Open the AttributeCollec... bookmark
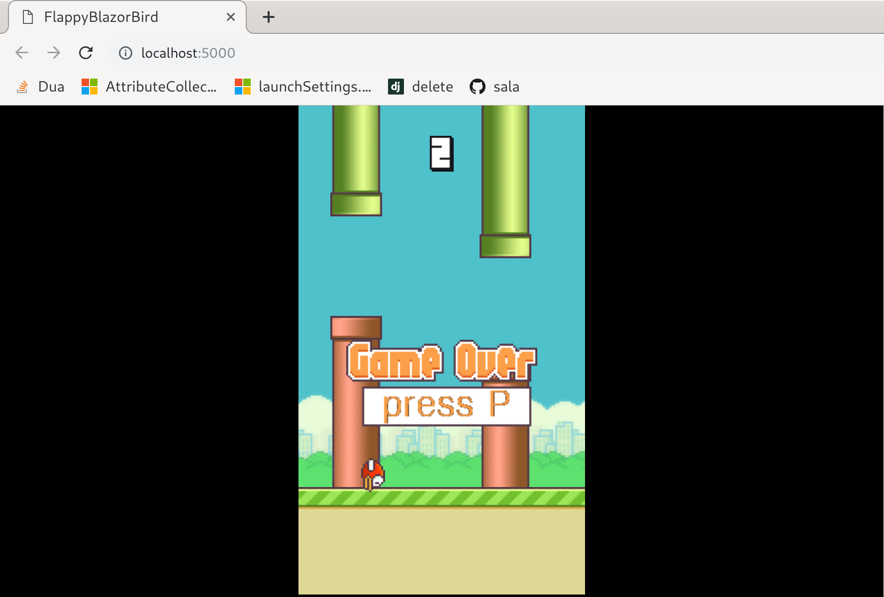The width and height of the screenshot is (884, 597). point(149,87)
